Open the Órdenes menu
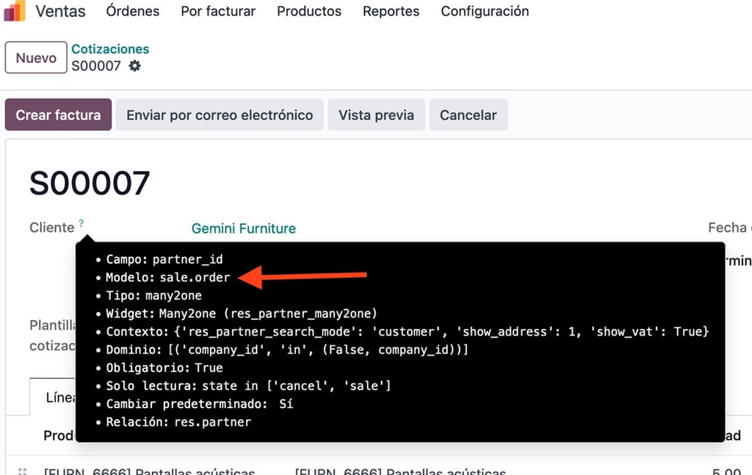Viewport: 752px width, 475px height. click(133, 11)
